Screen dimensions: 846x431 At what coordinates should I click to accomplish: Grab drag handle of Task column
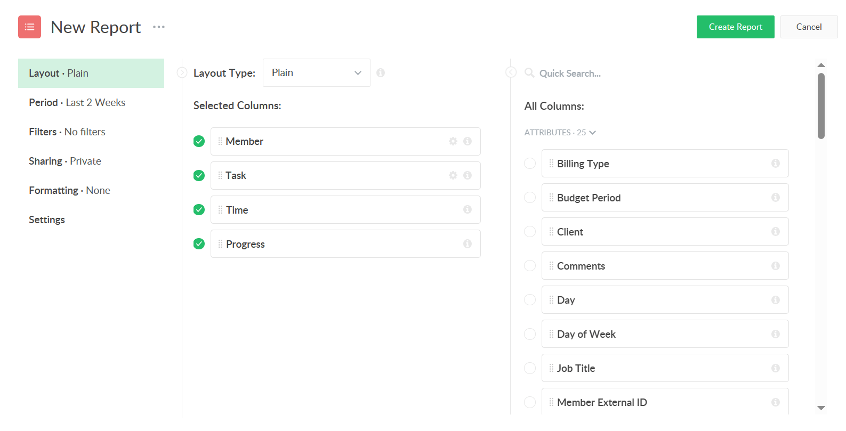point(220,175)
